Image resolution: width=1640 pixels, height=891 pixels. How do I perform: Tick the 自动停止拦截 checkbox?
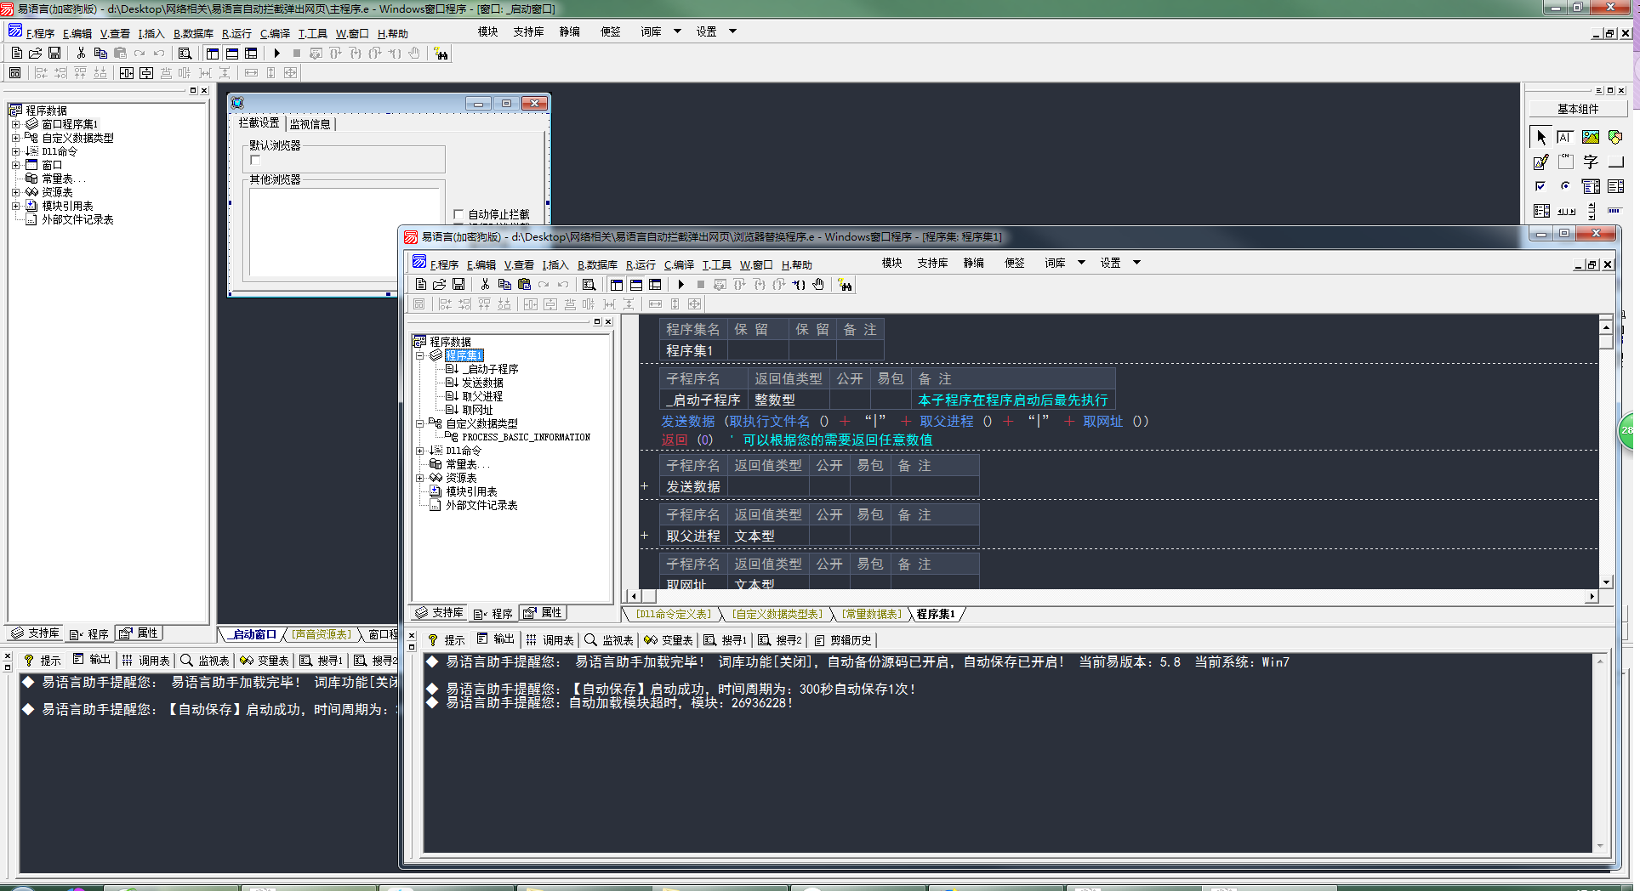click(458, 214)
